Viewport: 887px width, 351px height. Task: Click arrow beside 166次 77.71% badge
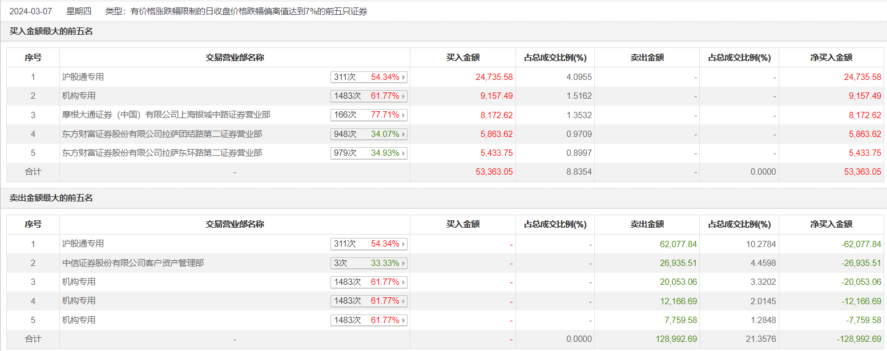[x=404, y=115]
